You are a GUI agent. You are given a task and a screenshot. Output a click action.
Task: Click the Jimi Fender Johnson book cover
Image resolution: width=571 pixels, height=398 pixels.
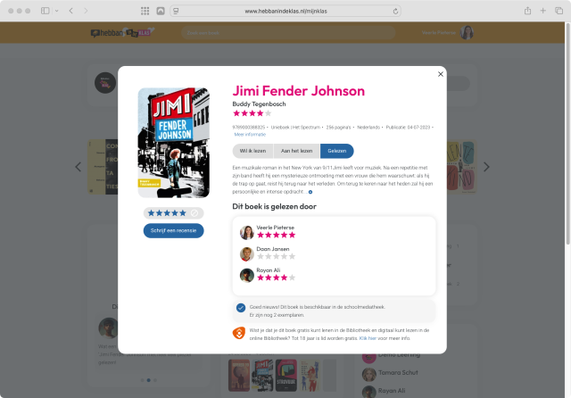pos(174,143)
